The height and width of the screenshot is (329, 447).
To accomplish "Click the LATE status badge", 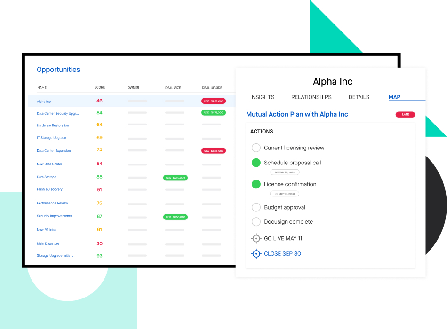I will (x=405, y=115).
